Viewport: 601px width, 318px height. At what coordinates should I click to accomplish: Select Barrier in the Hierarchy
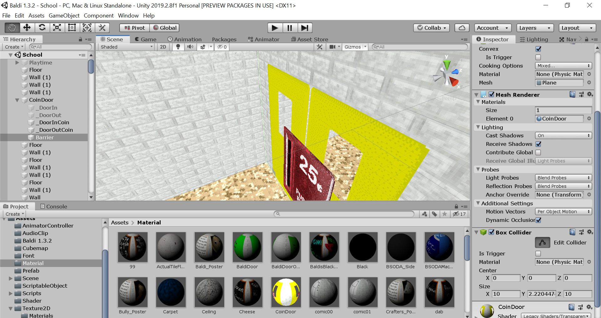[x=45, y=137]
